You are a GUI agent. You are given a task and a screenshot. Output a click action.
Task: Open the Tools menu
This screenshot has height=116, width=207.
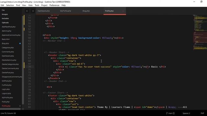tap(37, 5)
